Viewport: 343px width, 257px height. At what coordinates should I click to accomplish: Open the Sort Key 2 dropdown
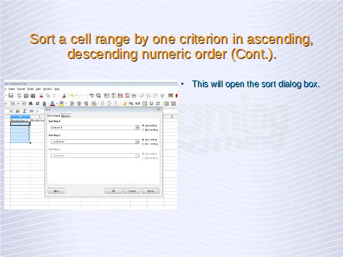(x=137, y=141)
